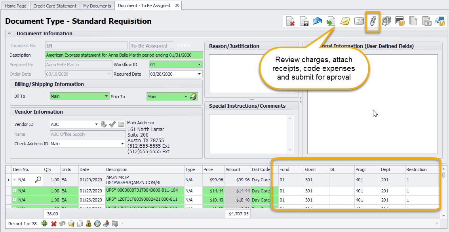Open the yellow sticky notes icon
The width and height of the screenshot is (449, 232).
345,21
